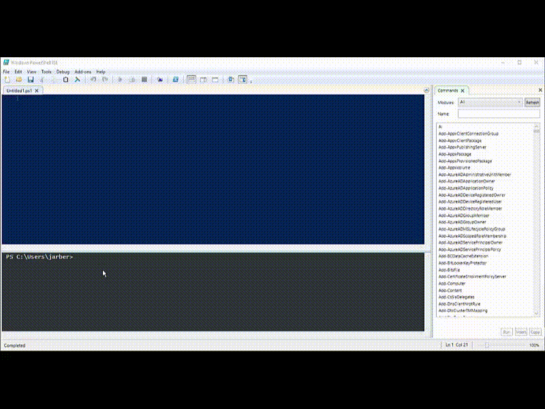Open the Add-ons menu
Screen dimensions: 545x409
point(82,72)
